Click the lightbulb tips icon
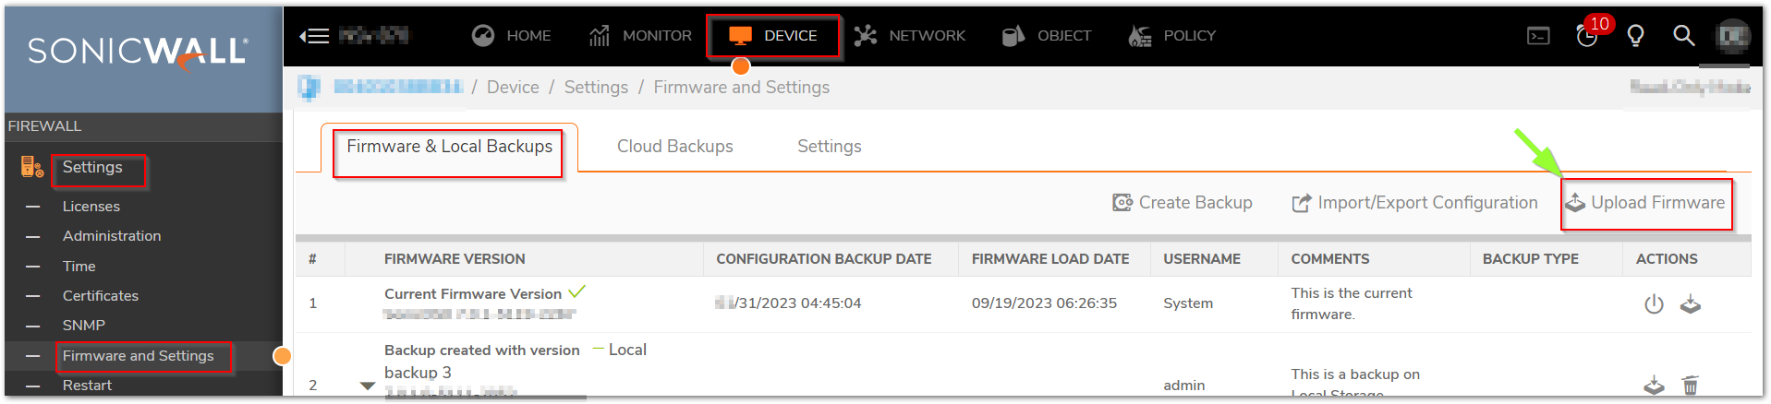1771x404 pixels. (1635, 36)
